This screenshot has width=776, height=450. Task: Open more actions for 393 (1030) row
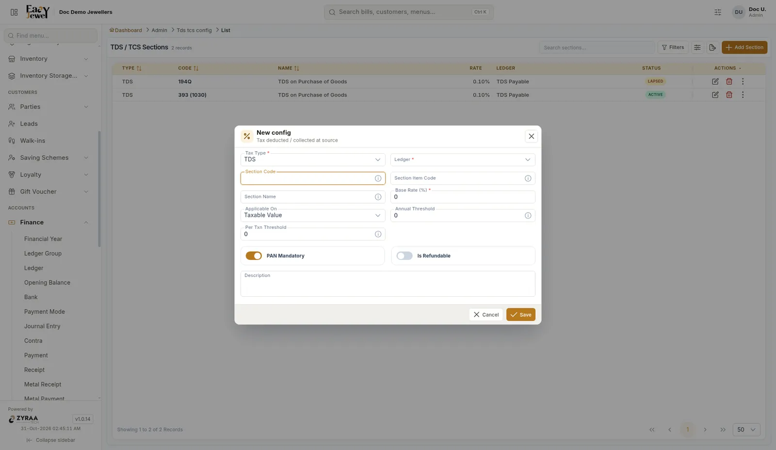click(743, 95)
